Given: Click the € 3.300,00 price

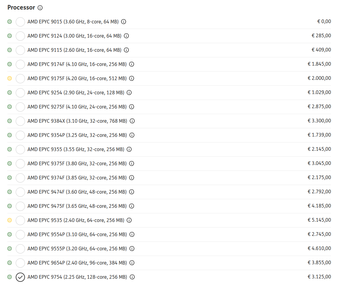Looking at the screenshot, I should pos(319,121).
